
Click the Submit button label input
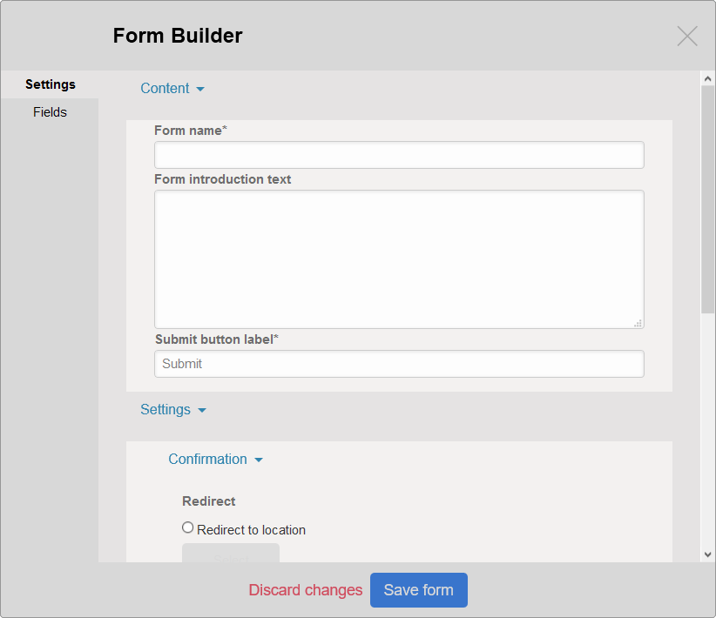tap(399, 364)
